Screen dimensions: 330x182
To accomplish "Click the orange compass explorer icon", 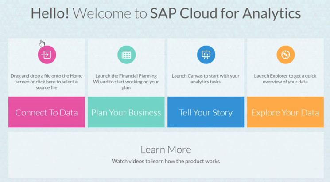I will pyautogui.click(x=286, y=55).
